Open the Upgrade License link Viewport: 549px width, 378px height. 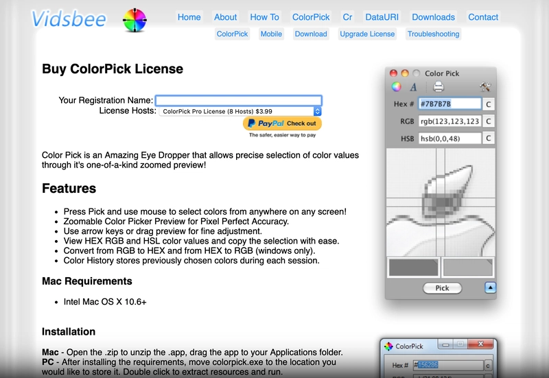tap(367, 34)
